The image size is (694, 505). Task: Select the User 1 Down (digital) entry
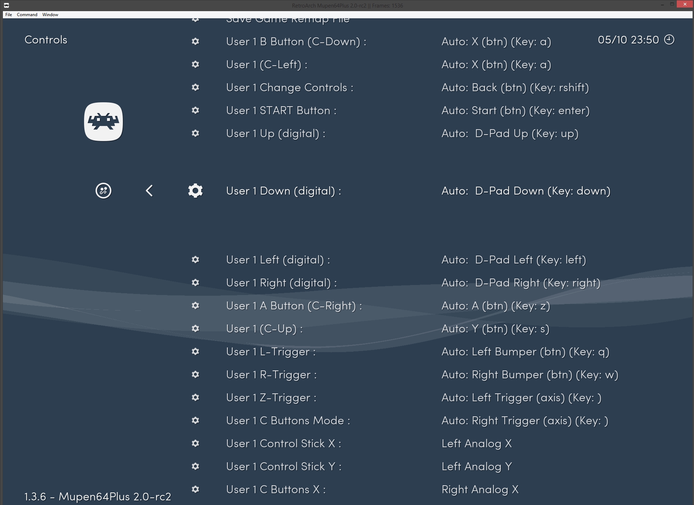284,191
